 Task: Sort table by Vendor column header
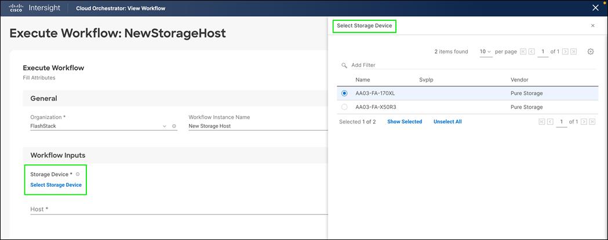[x=519, y=80]
